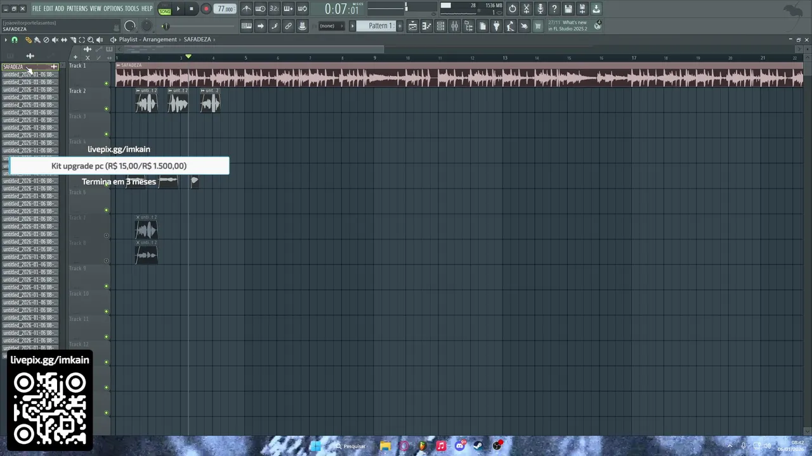The image size is (812, 456).
Task: Toggle the playlist magnet snap icon
Action: click(x=15, y=39)
